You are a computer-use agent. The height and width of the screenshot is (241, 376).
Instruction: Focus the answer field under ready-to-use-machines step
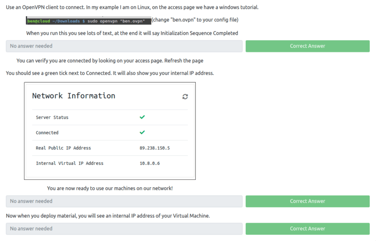click(x=124, y=201)
